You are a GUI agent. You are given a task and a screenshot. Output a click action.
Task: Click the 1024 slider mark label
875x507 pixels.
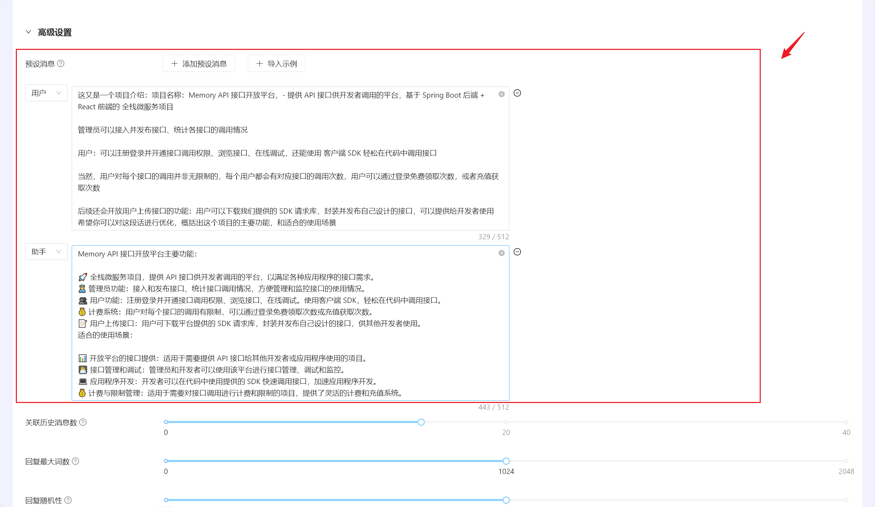pos(506,472)
